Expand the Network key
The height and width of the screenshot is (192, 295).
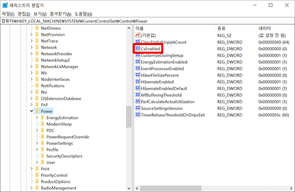32,47
